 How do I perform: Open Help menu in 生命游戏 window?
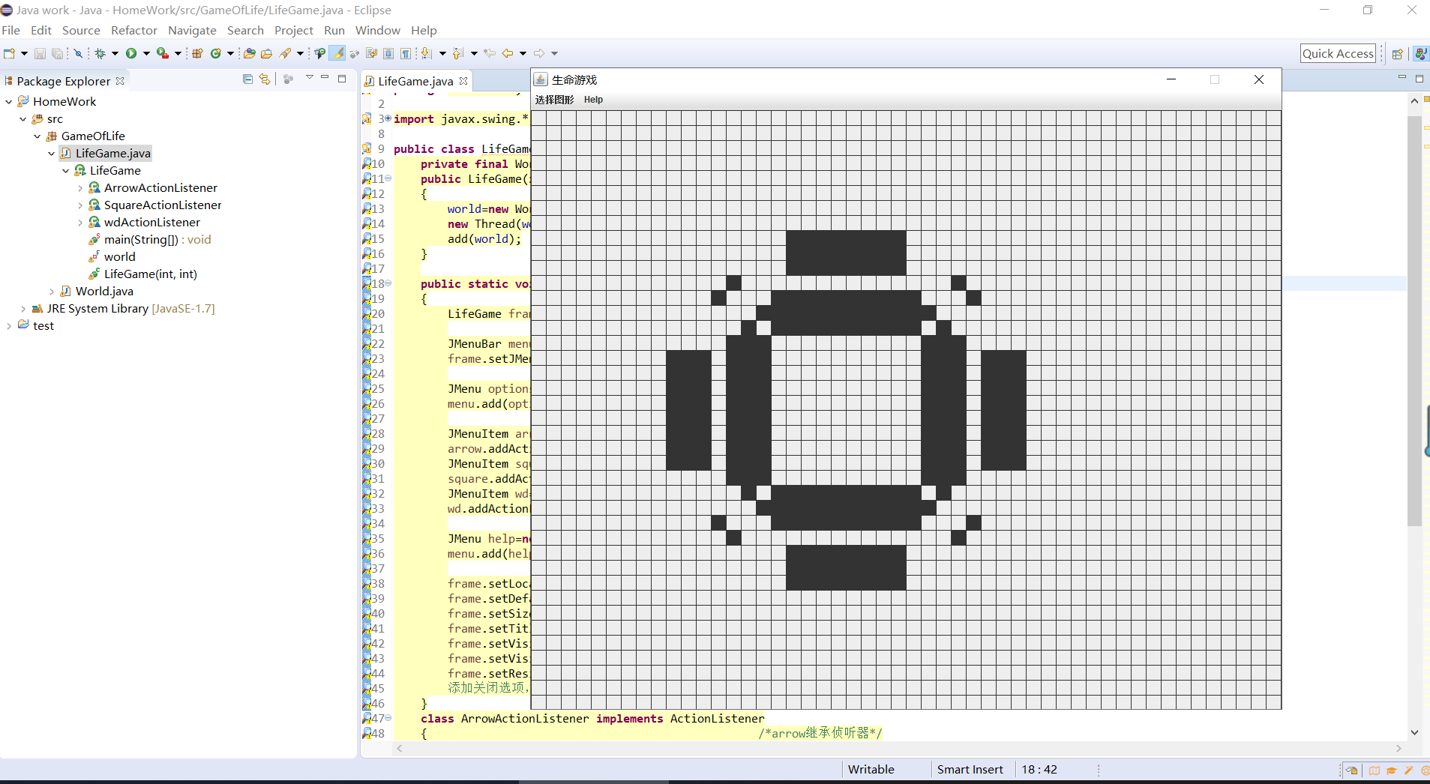tap(593, 100)
